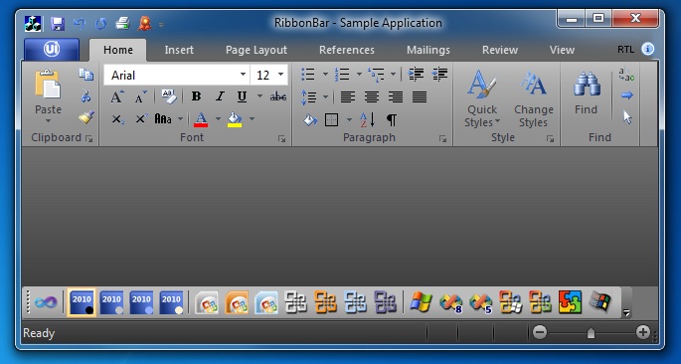The width and height of the screenshot is (681, 364).
Task: Toggle Underline formatting
Action: click(242, 96)
